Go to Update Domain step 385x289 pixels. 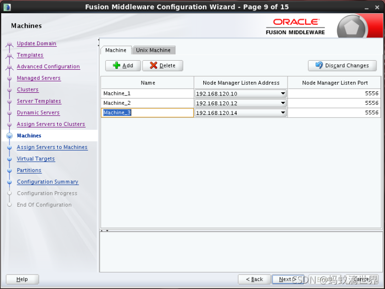[x=37, y=44]
